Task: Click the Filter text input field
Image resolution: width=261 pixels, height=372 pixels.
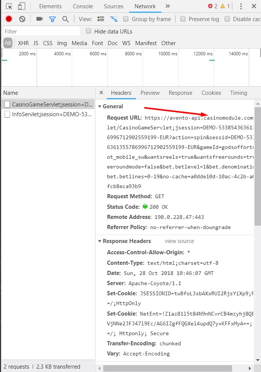Action: click(x=41, y=31)
